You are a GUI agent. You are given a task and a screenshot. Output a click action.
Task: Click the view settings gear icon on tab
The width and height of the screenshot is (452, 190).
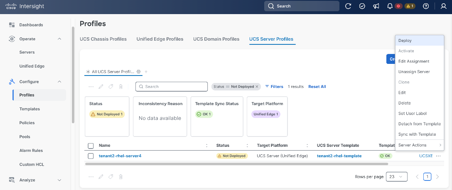138,71
